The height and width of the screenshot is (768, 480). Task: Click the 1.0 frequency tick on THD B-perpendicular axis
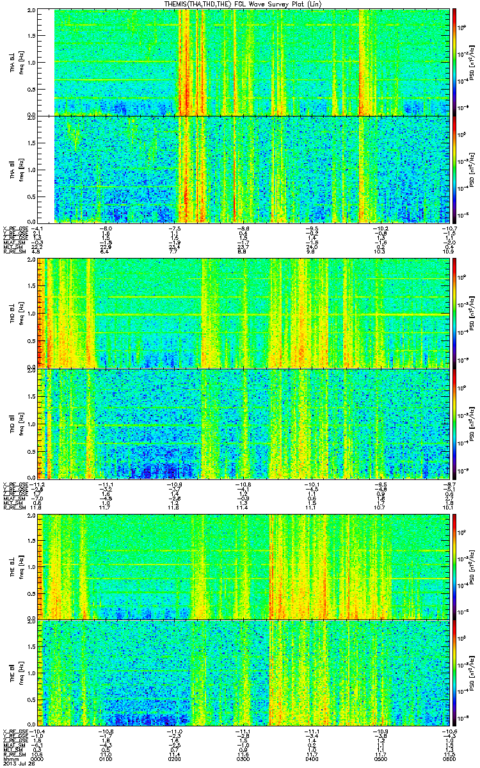[x=32, y=314]
